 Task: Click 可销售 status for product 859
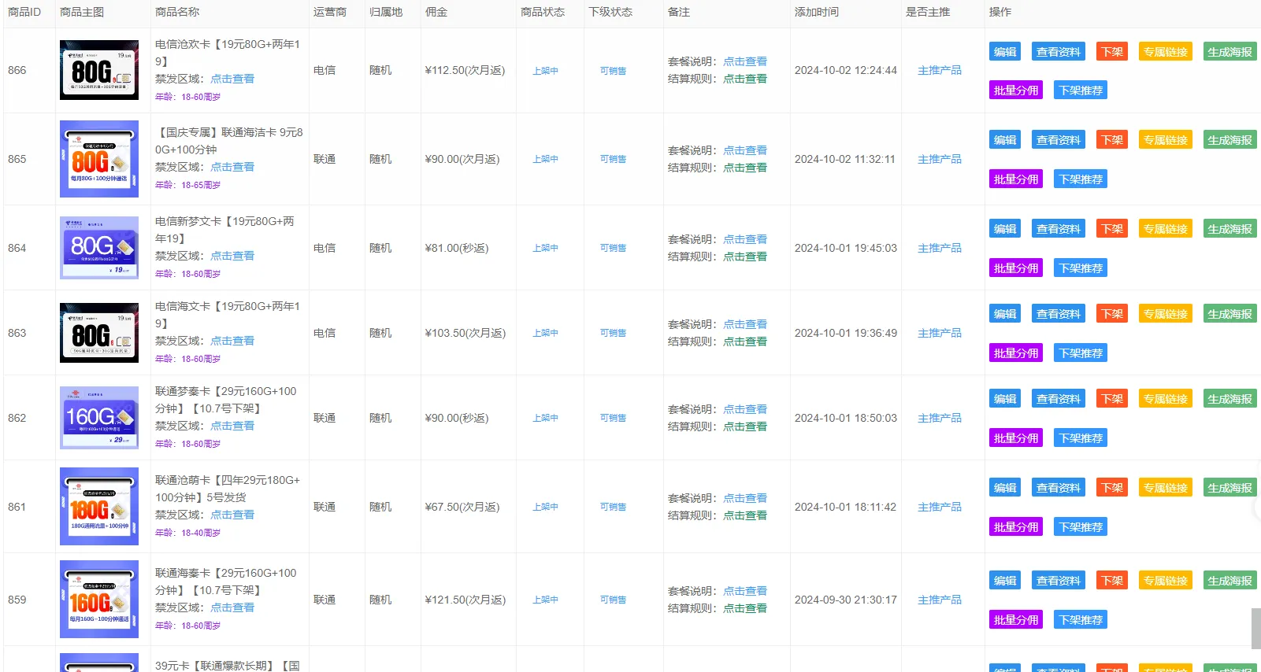pyautogui.click(x=614, y=600)
